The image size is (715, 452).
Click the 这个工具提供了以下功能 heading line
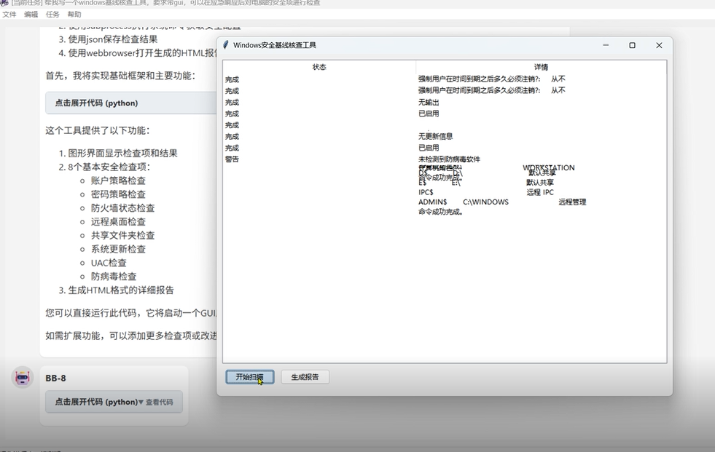tap(98, 130)
